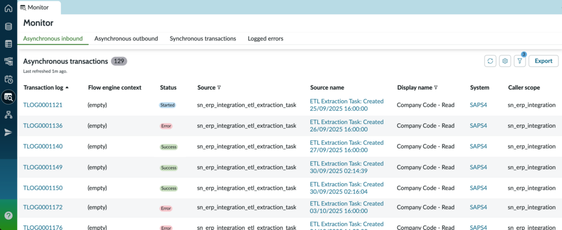
Task: Open the scheduler calendar-clock sidebar icon
Action: (x=8, y=79)
